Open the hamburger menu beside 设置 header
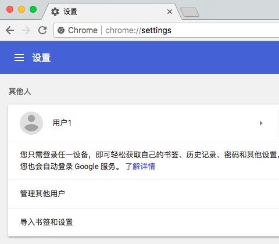 click(x=19, y=58)
